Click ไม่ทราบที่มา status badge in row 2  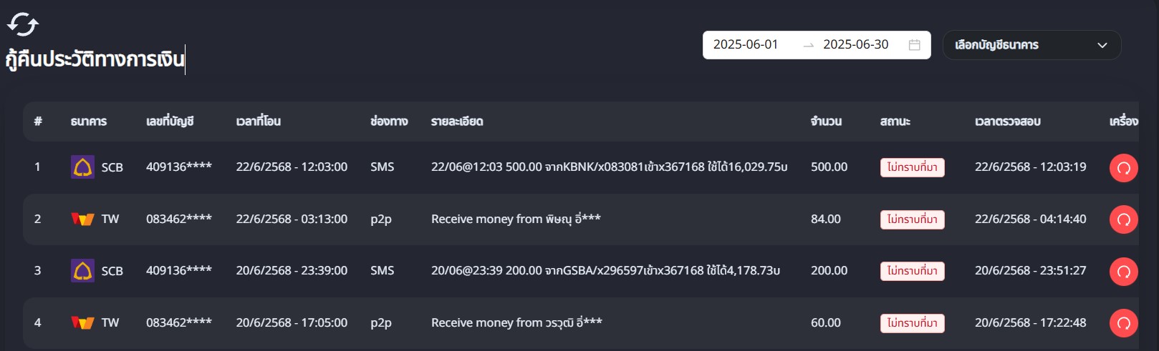tap(912, 219)
